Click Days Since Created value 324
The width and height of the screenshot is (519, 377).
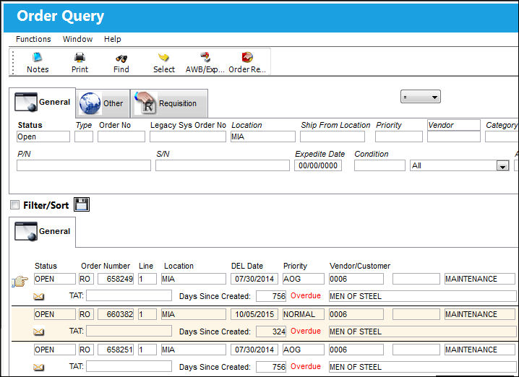click(271, 331)
